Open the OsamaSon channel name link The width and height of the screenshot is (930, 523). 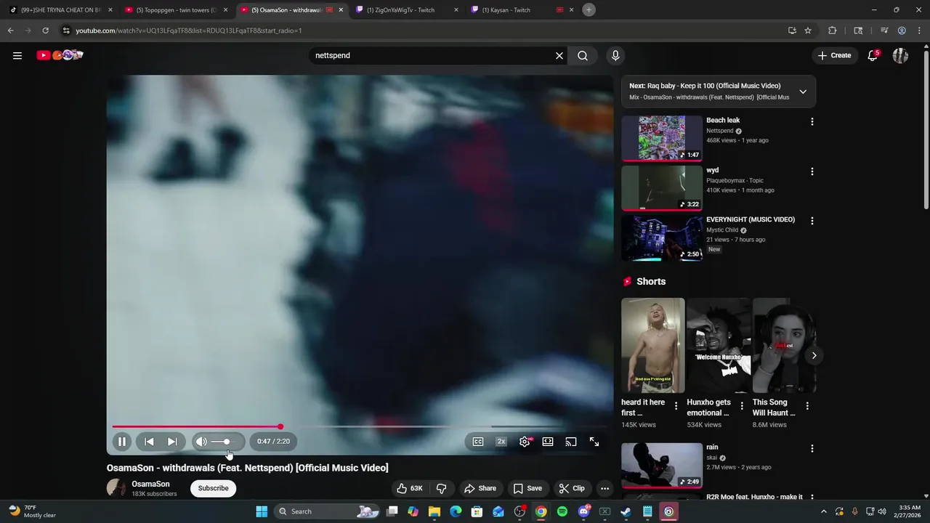click(150, 484)
